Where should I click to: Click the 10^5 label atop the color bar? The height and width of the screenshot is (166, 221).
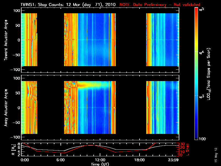[x=202, y=9]
